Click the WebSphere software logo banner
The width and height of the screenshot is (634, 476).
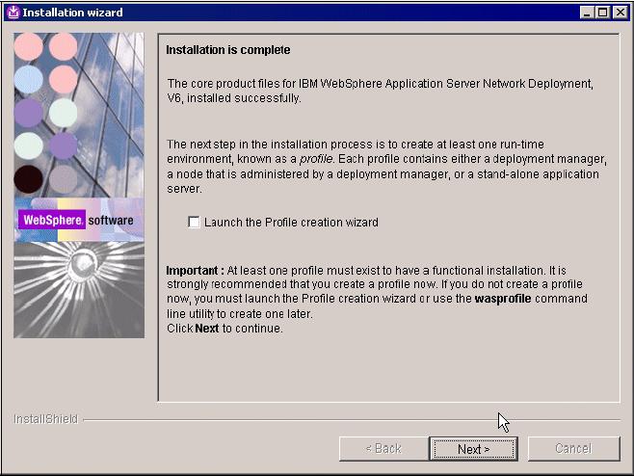(x=79, y=220)
